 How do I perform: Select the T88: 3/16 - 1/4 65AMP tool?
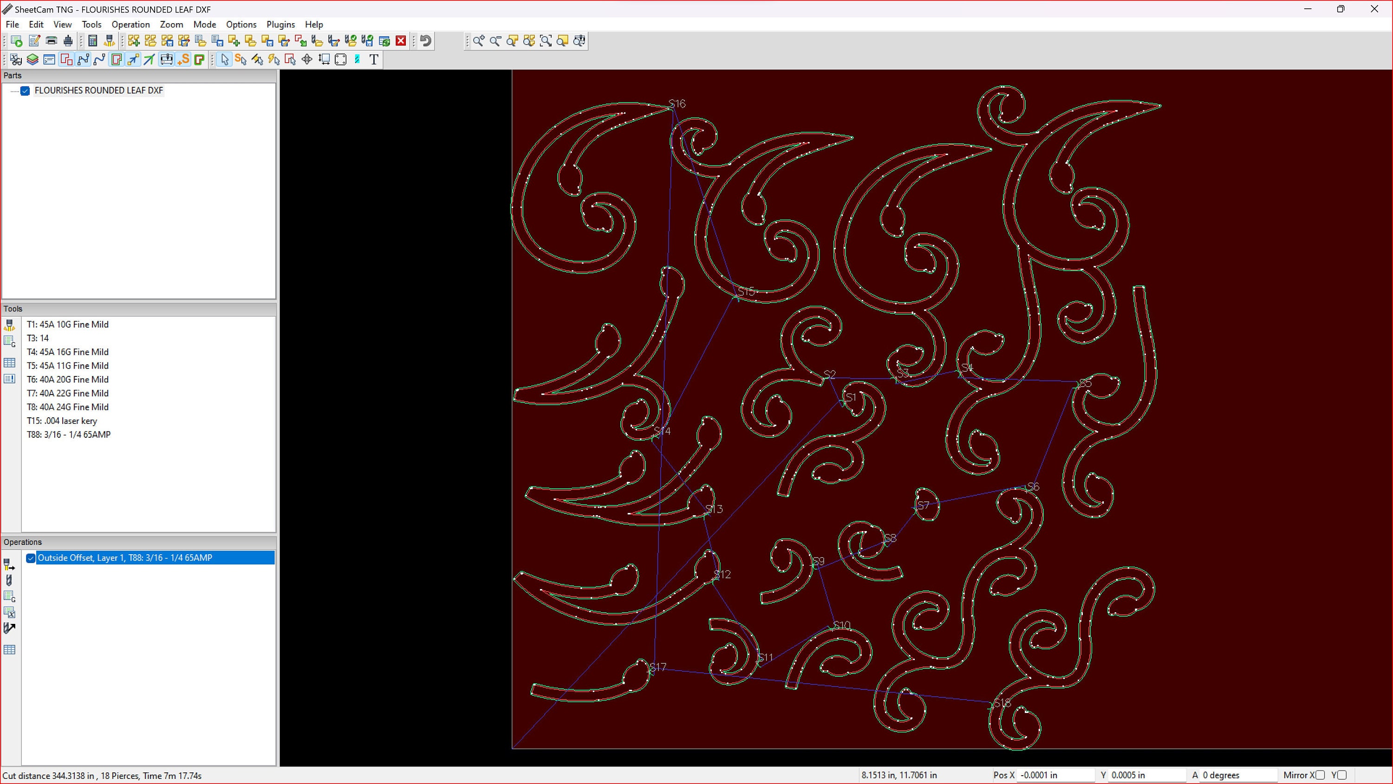click(68, 434)
